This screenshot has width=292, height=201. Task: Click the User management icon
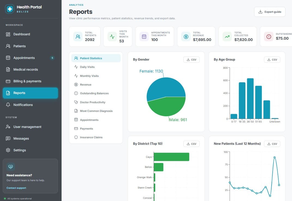(8, 127)
